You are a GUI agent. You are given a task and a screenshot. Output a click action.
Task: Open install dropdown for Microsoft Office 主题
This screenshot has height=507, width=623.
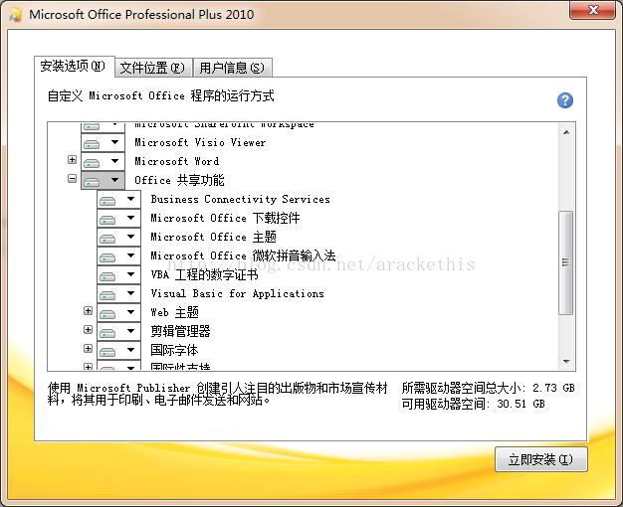point(118,237)
